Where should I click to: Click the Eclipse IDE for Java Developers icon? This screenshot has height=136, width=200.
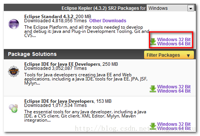13,108
